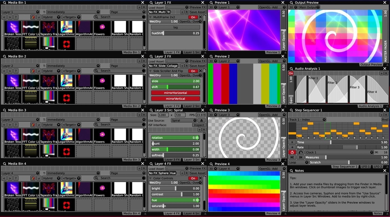This screenshot has width=390, height=217.
Task: Click the Inspect button for ISF Interface
Action: (199, 125)
